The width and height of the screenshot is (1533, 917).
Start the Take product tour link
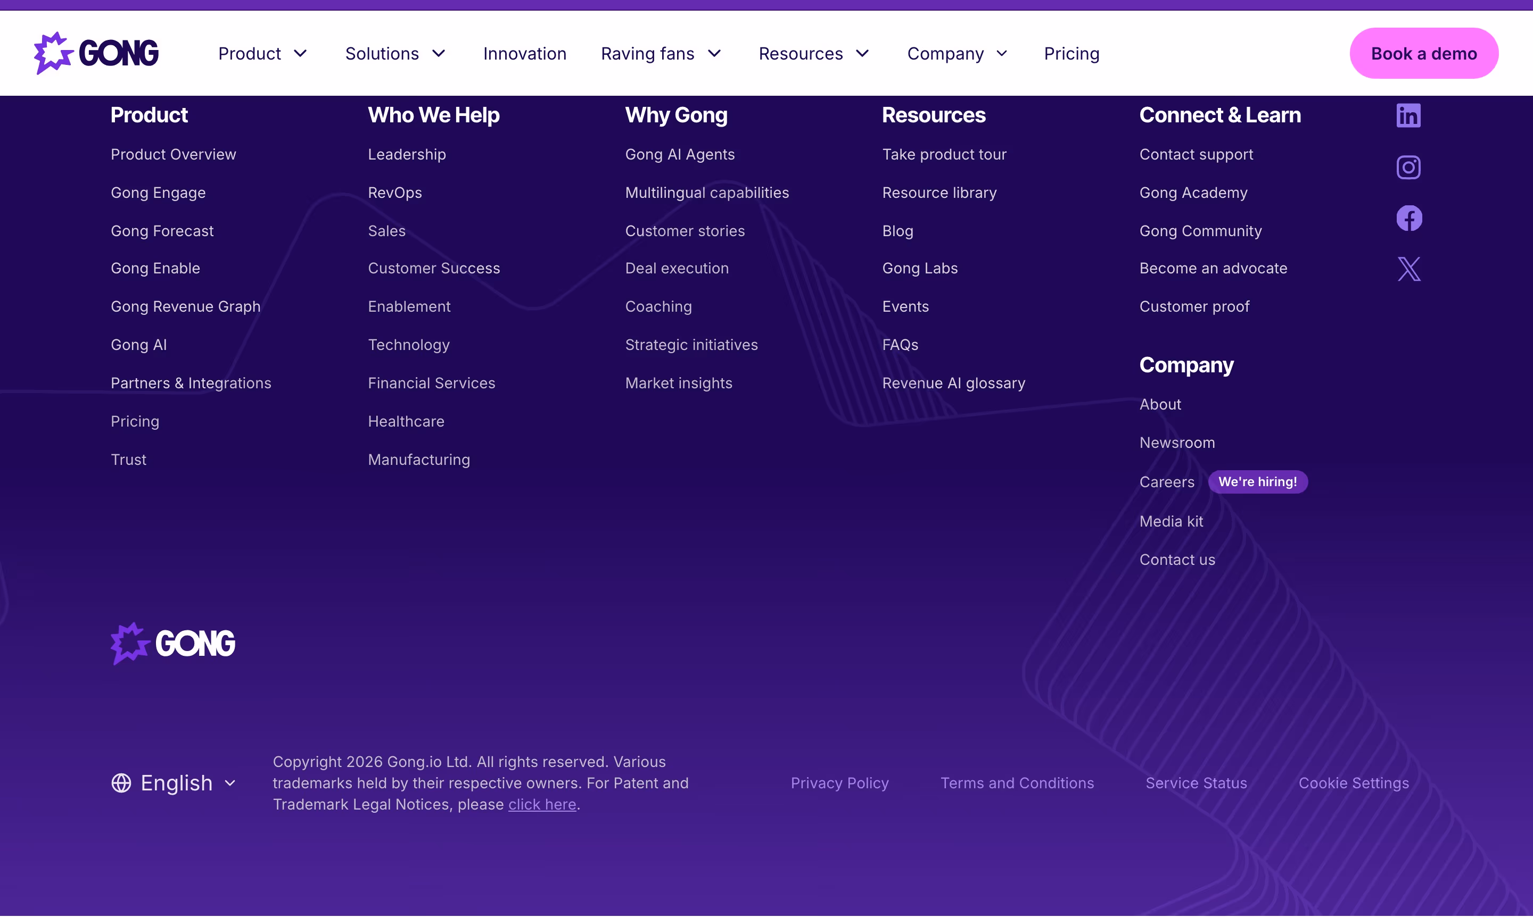tap(944, 154)
